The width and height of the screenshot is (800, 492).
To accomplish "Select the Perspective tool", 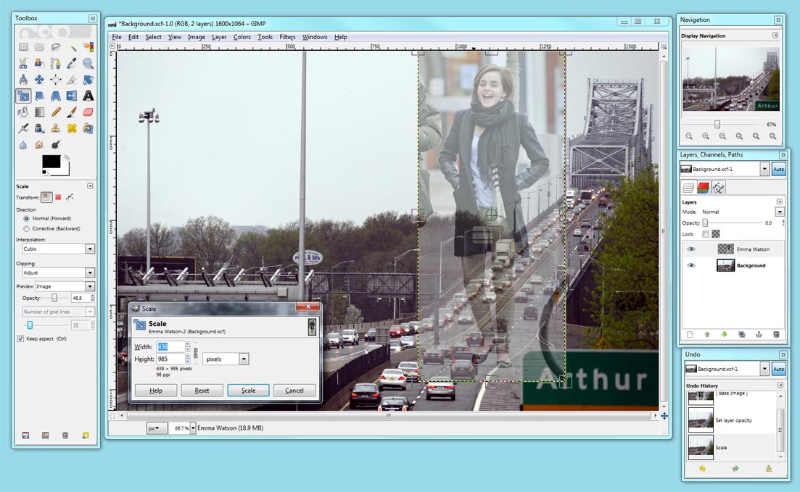I will pos(56,96).
